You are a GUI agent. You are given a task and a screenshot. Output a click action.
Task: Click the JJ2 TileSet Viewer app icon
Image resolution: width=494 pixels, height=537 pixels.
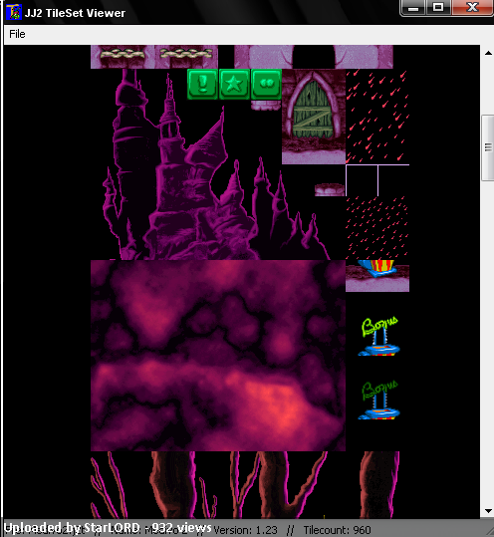coord(14,13)
